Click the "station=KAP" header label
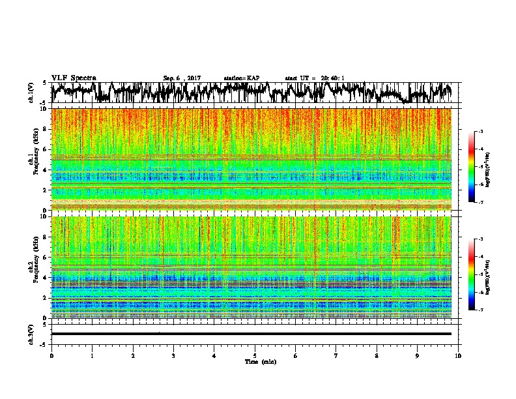516x399 pixels. pos(242,78)
